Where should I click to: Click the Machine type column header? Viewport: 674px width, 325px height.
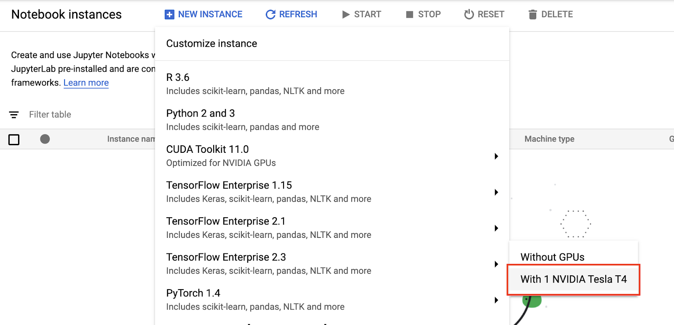click(549, 139)
